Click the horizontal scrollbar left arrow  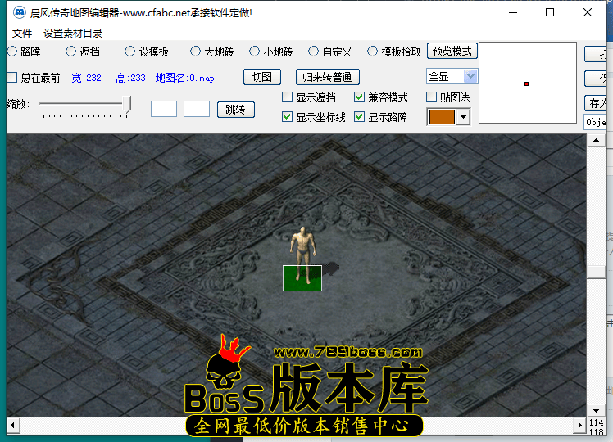[x=13, y=425]
